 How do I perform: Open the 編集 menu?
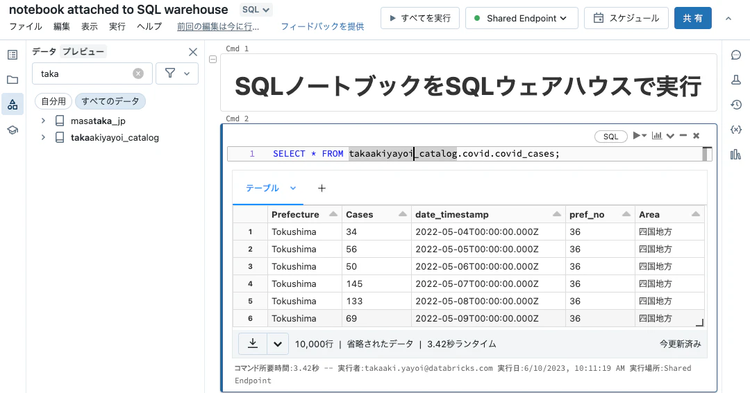point(62,26)
